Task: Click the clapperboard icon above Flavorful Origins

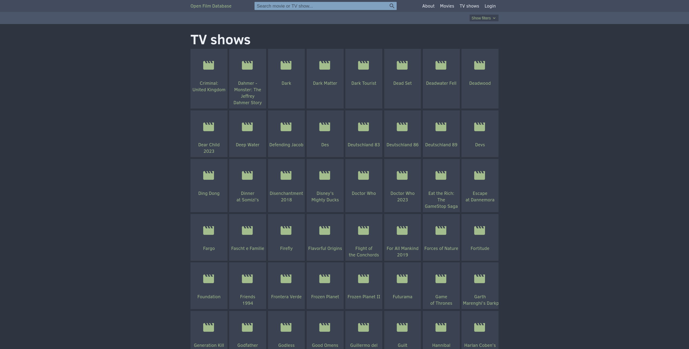Action: pos(325,230)
